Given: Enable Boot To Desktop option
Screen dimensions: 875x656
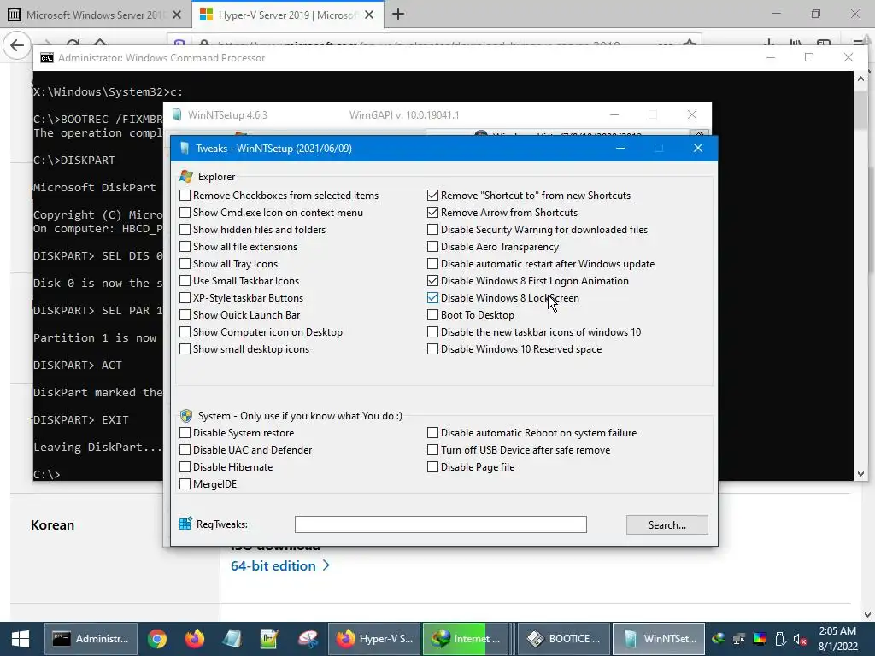Looking at the screenshot, I should click(432, 315).
